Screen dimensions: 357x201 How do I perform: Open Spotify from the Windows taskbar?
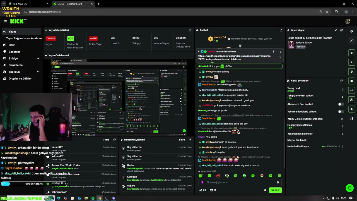click(x=93, y=198)
